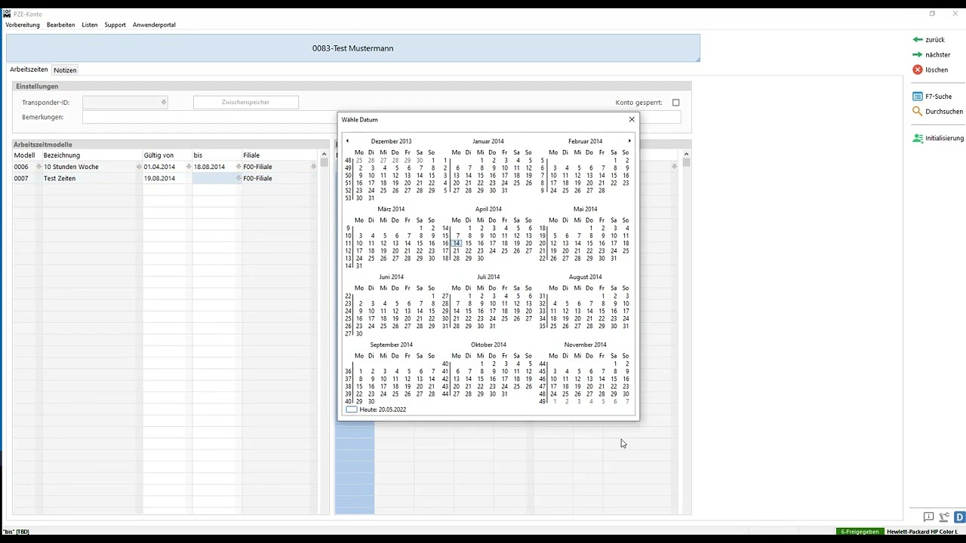Click the Hewlett-Packard printer status entry
The height and width of the screenshot is (543, 966).
pos(922,532)
